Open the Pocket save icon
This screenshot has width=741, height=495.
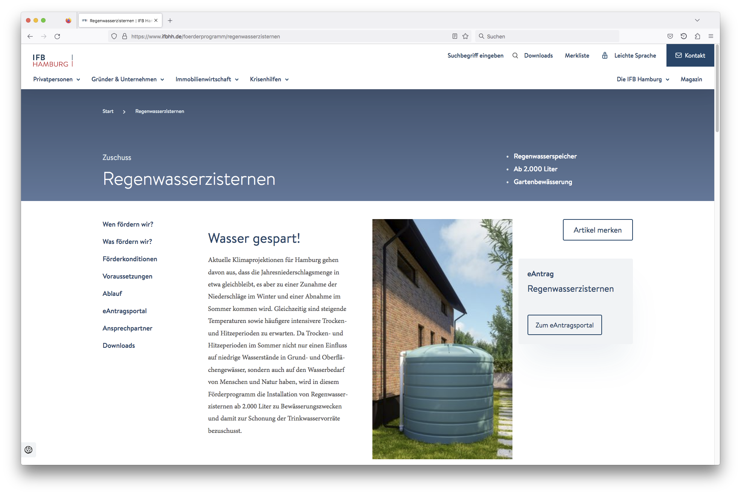point(670,37)
